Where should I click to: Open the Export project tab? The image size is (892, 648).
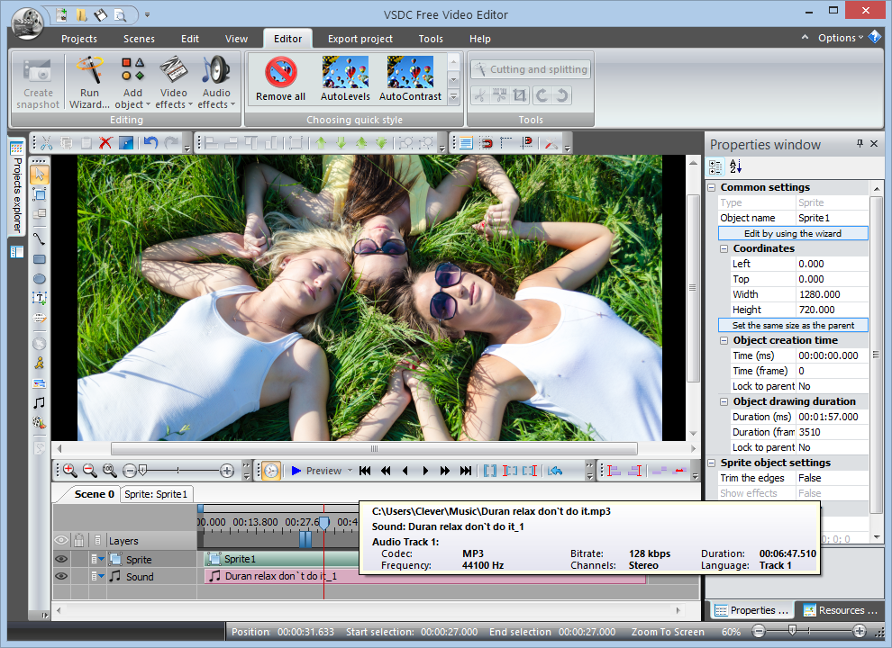coord(360,39)
